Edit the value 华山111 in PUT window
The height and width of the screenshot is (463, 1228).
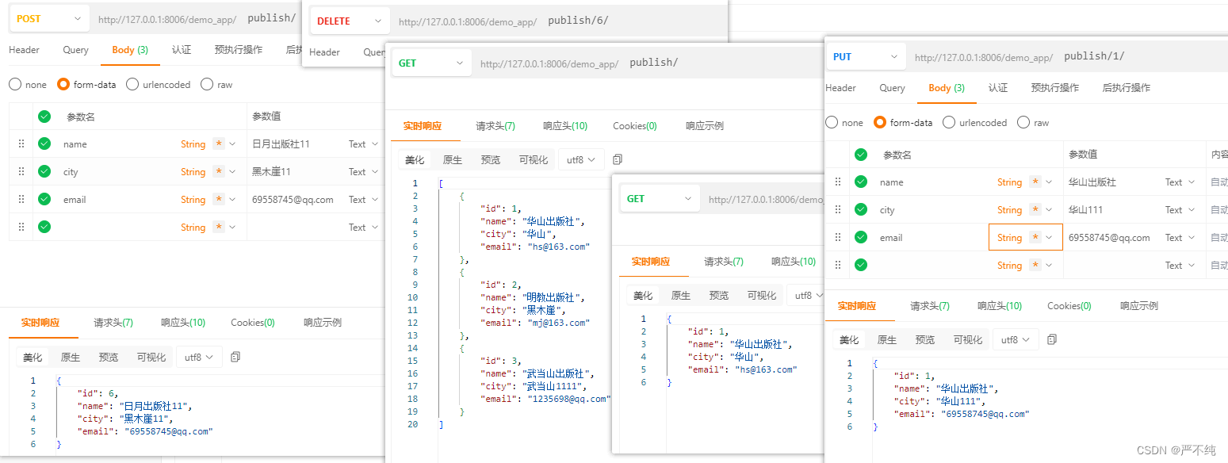[x=1086, y=210]
